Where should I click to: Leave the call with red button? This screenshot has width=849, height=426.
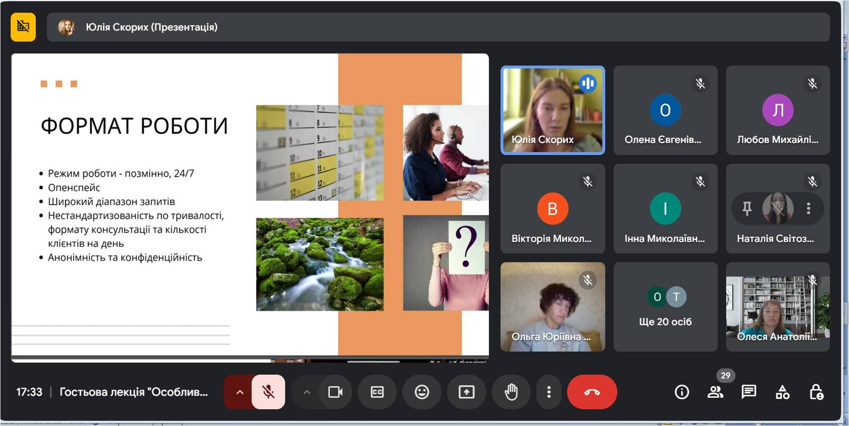coord(592,392)
